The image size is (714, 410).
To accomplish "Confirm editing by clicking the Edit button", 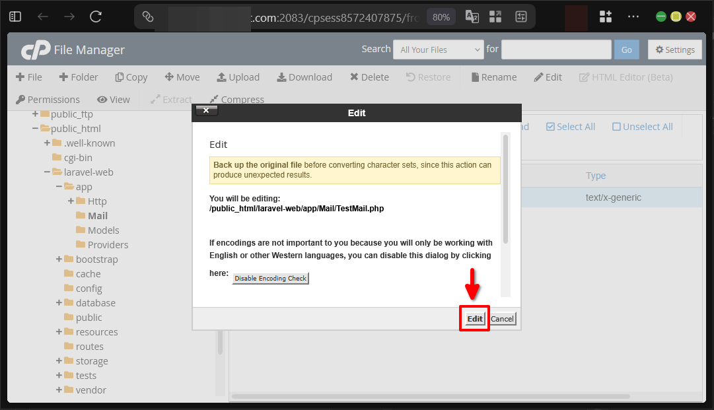I will 474,318.
